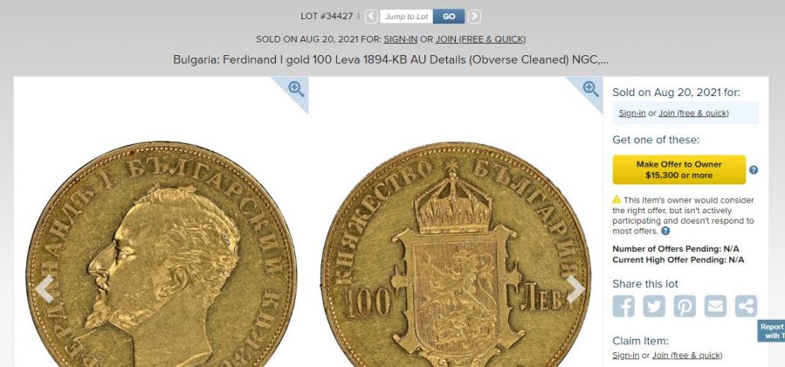
Task: Share this lot by email
Action: [x=715, y=306]
